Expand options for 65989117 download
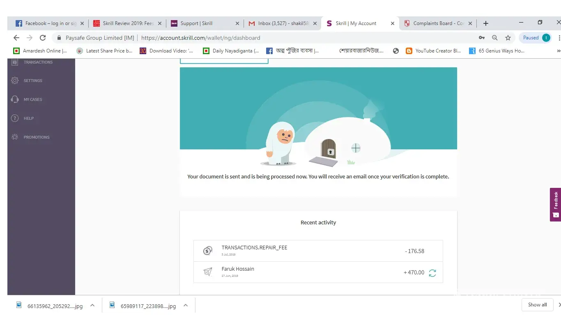Viewport: 561px width, 315px height. pyautogui.click(x=186, y=305)
